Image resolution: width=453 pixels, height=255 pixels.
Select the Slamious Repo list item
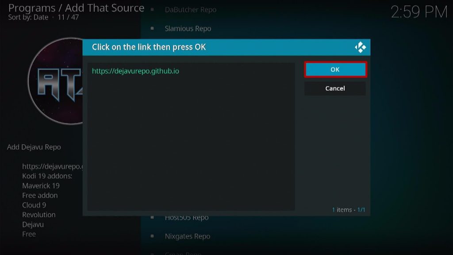pos(188,29)
